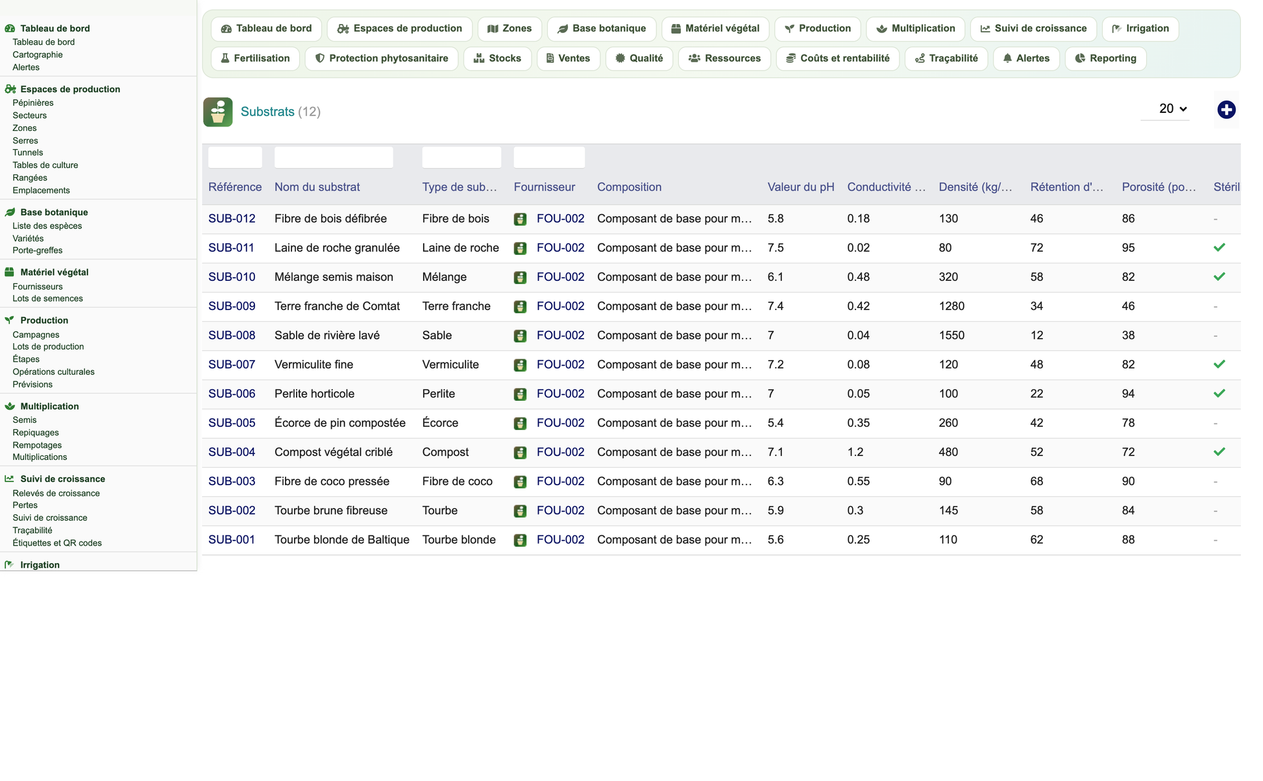1263x781 pixels.
Task: Click the Espaces de production tractor icon in sidebar
Action: pos(10,89)
